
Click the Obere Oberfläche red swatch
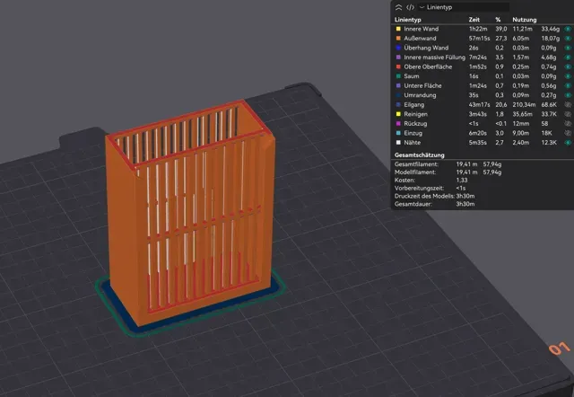point(398,66)
